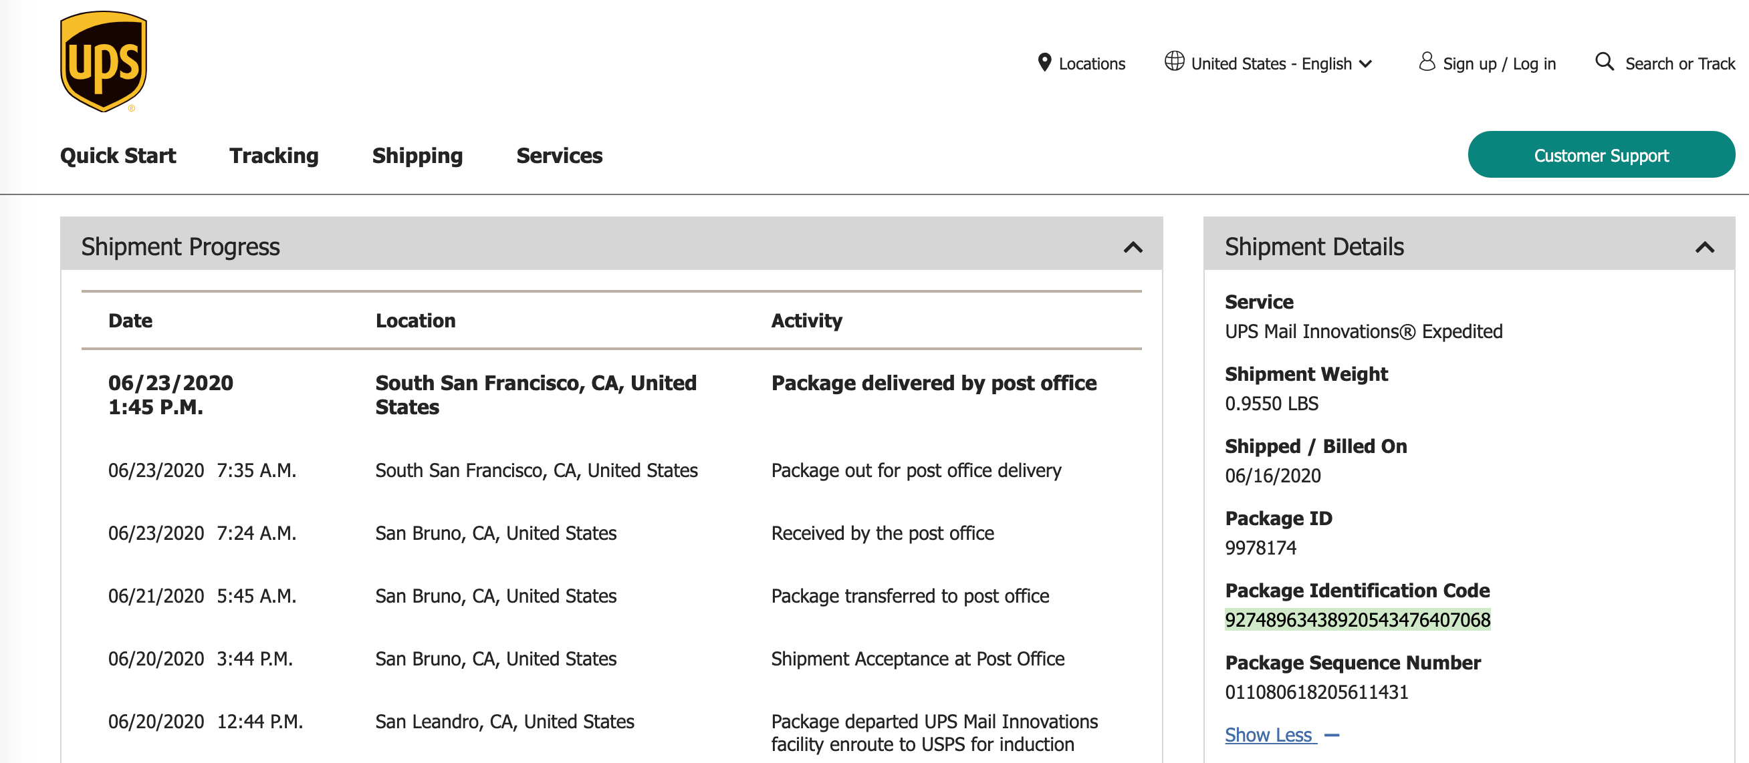The image size is (1749, 763).
Task: Click the Package delivered by post office row
Action: click(933, 384)
